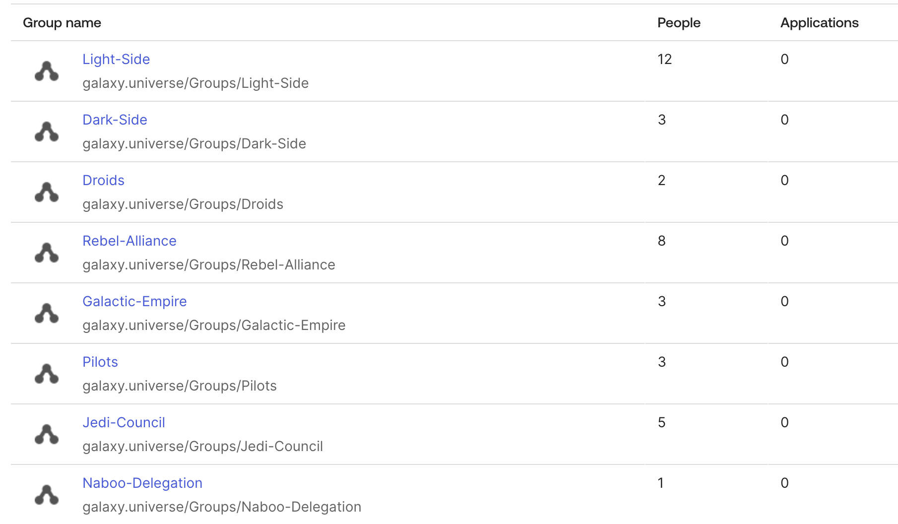The height and width of the screenshot is (524, 898).
Task: Click the Pilots group icon
Action: point(46,374)
